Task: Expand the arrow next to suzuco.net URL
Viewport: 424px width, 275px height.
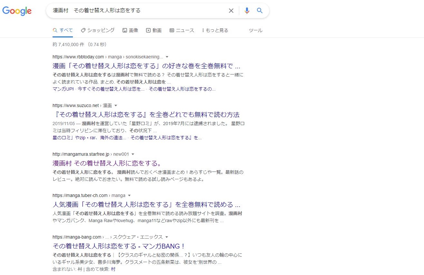Action: [x=116, y=105]
